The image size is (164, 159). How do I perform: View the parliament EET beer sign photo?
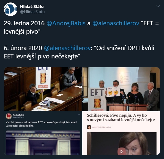coord(43,89)
